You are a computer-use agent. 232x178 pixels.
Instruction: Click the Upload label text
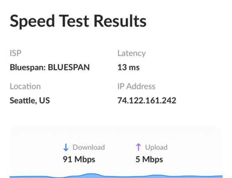[x=156, y=147]
